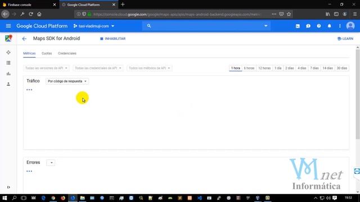
Task: Click the browser back arrow button
Action: pyautogui.click(x=5, y=14)
